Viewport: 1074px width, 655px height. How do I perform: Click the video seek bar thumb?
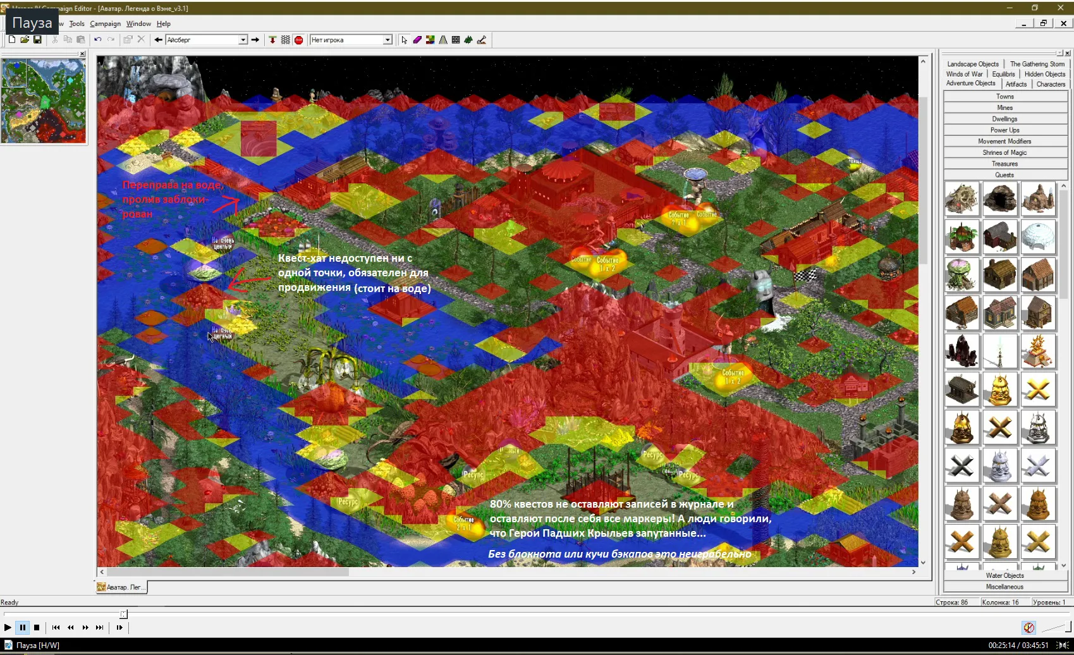click(x=123, y=614)
